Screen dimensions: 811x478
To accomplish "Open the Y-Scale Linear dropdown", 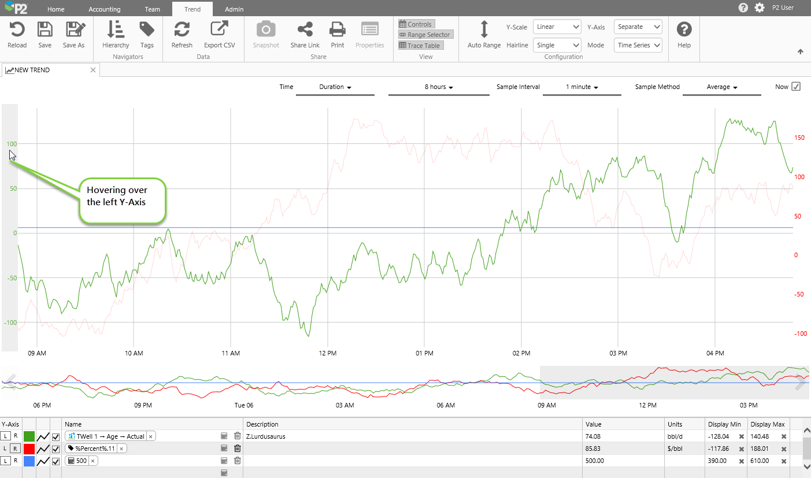I will tap(557, 27).
